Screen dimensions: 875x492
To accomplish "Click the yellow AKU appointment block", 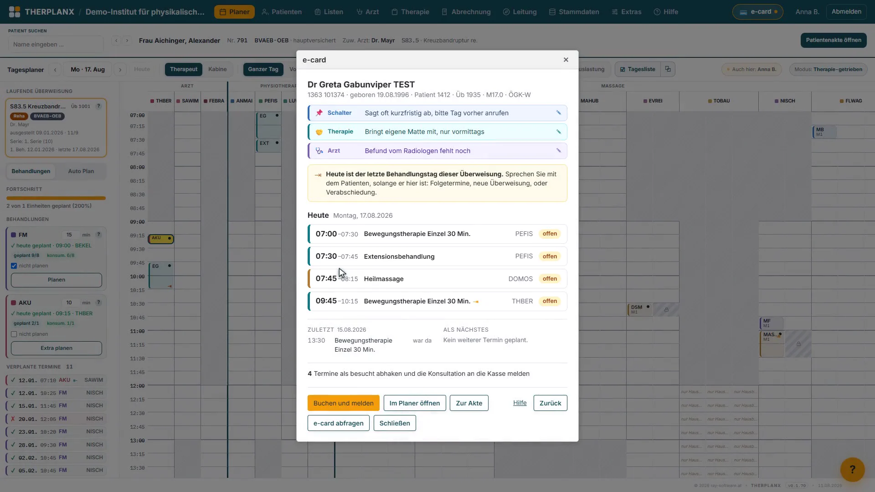I will pyautogui.click(x=161, y=239).
